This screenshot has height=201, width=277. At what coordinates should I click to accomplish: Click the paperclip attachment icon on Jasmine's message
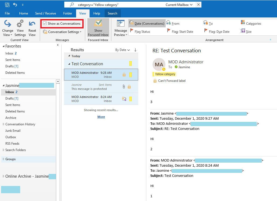[124, 87]
